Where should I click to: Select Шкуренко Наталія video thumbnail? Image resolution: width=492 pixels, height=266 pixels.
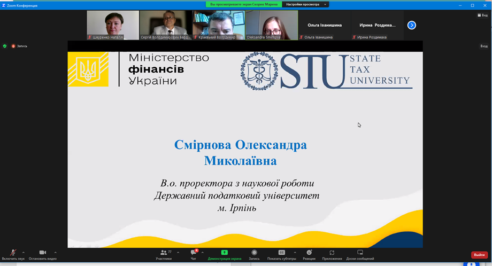coord(113,25)
